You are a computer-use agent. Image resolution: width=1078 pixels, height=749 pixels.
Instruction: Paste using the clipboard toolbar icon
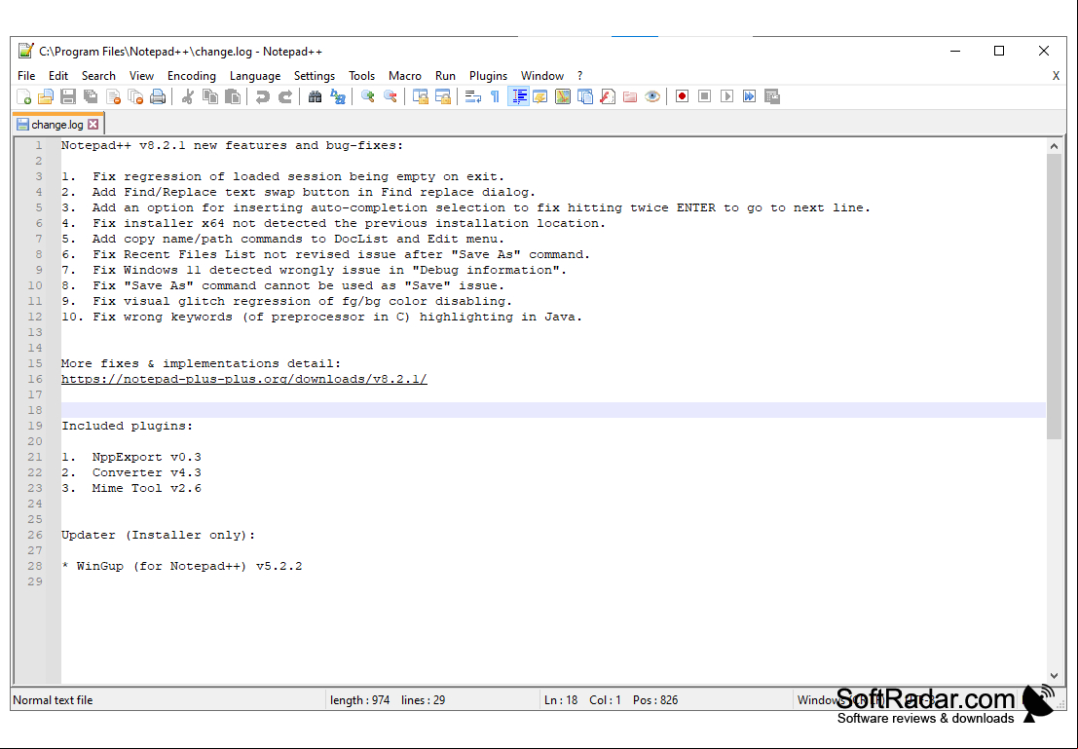[233, 97]
